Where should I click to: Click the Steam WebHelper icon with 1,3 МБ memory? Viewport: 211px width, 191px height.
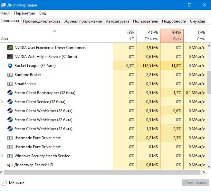[10, 129]
